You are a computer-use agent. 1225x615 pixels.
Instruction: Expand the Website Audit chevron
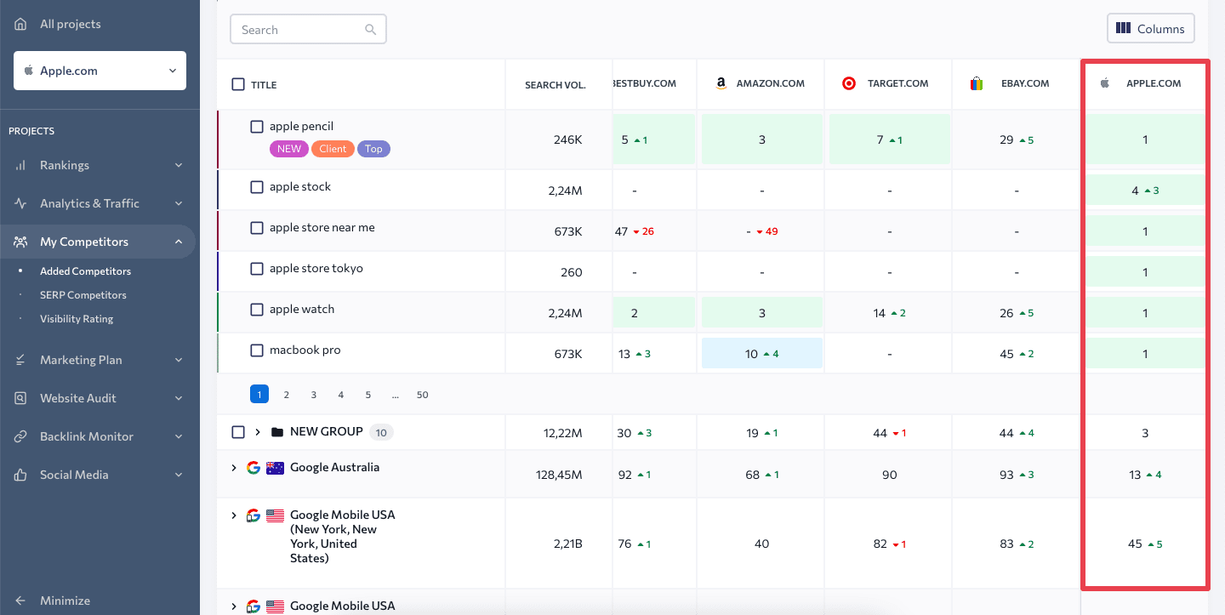coord(179,398)
